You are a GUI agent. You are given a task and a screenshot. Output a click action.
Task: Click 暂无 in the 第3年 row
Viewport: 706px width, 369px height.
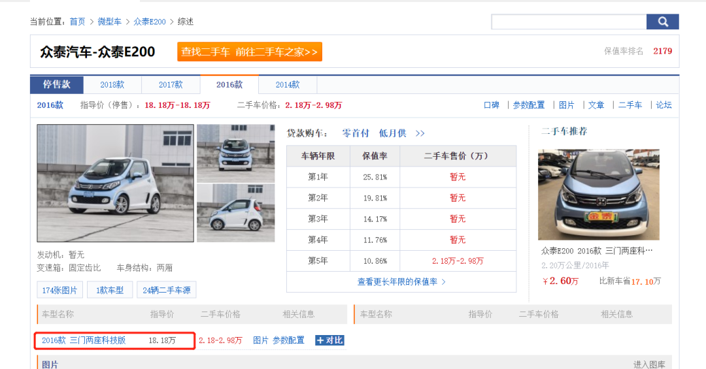(x=458, y=219)
